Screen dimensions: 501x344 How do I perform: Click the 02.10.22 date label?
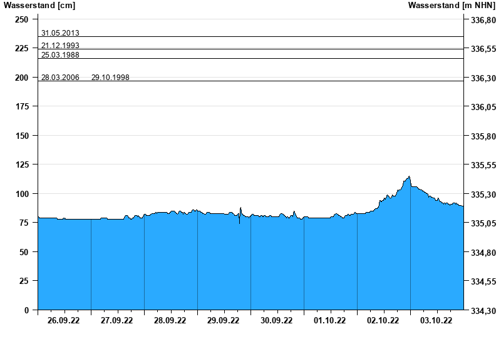383,320
